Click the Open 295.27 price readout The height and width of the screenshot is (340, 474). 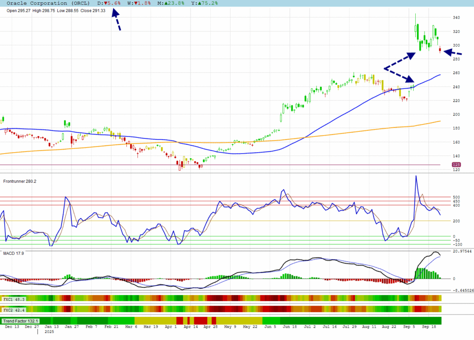19,11
